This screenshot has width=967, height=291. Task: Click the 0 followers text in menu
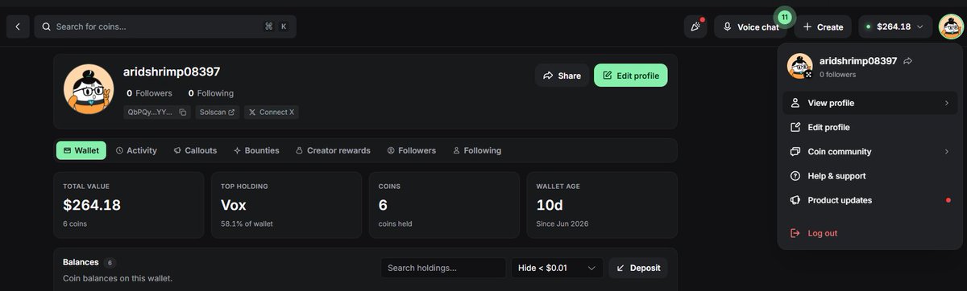pyautogui.click(x=837, y=75)
